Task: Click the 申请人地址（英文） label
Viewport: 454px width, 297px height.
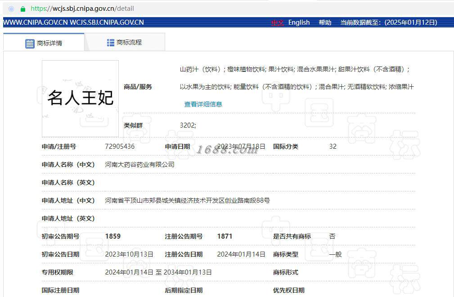Action: pyautogui.click(x=68, y=218)
